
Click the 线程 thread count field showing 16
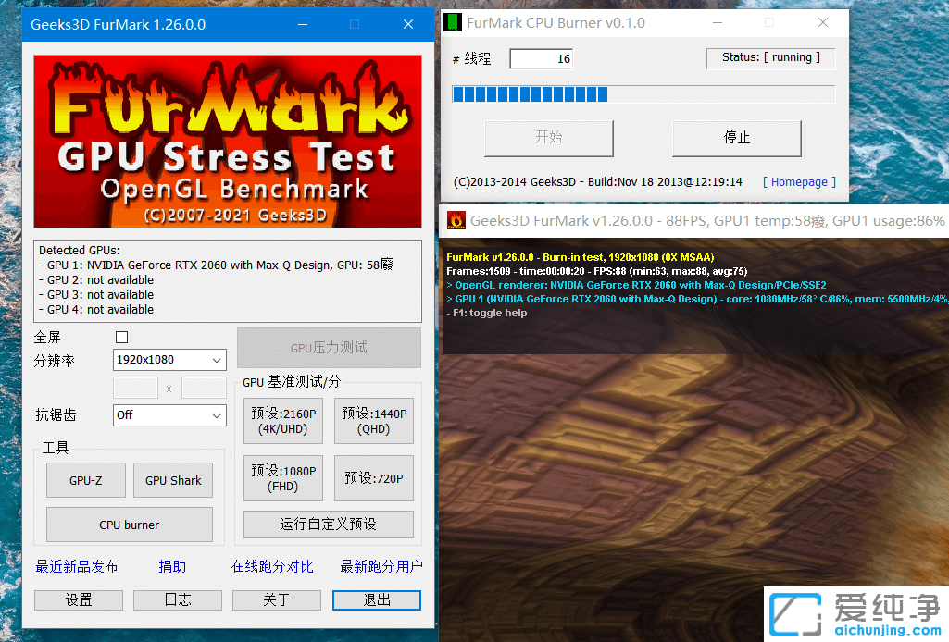click(x=541, y=58)
